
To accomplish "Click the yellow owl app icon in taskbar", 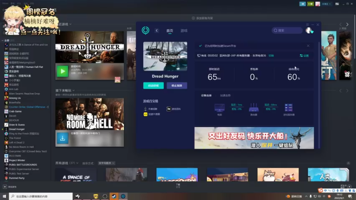I will coord(96,196).
